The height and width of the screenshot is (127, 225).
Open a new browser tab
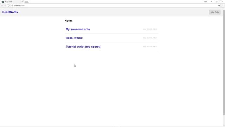tap(27, 2)
